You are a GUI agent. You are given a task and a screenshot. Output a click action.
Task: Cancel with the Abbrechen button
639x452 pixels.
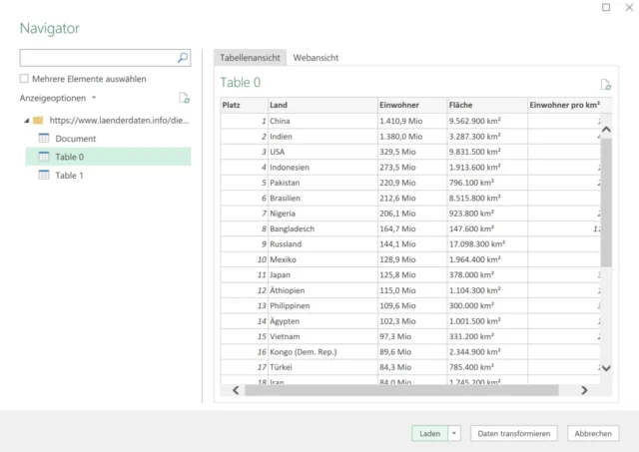(x=593, y=433)
